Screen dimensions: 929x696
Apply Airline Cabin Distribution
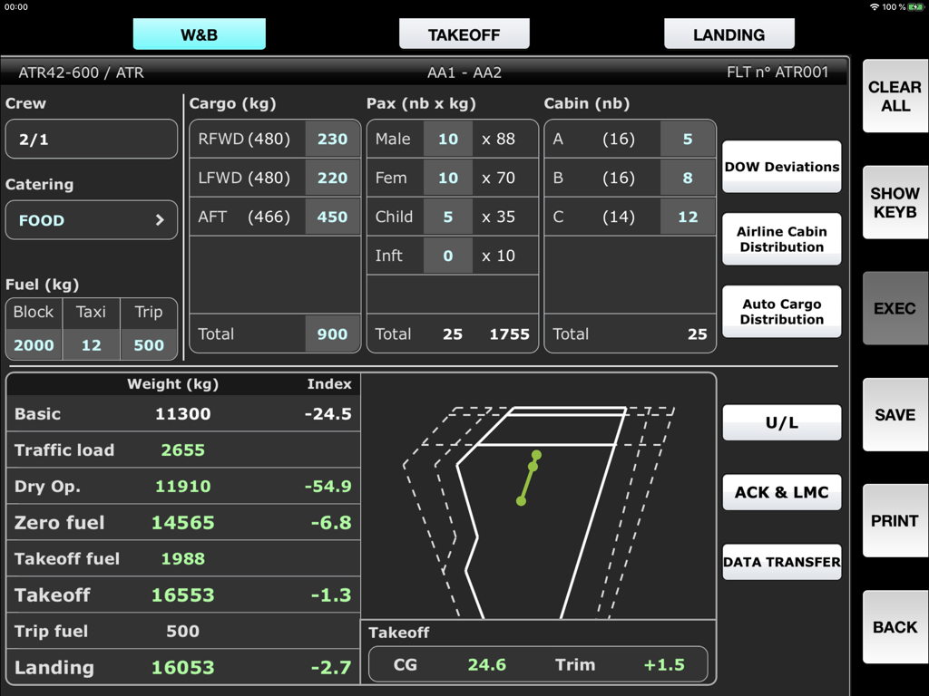[781, 238]
